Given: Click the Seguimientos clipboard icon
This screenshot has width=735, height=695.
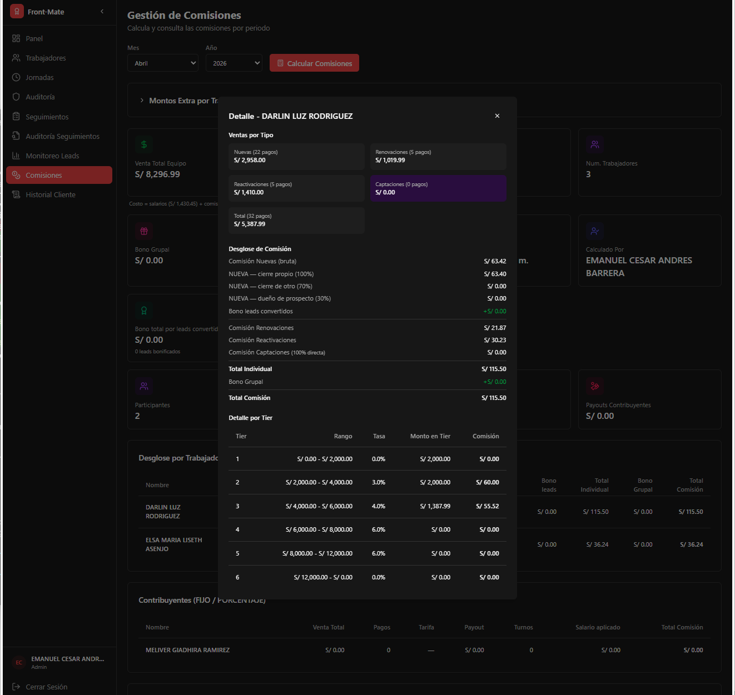Looking at the screenshot, I should (16, 117).
